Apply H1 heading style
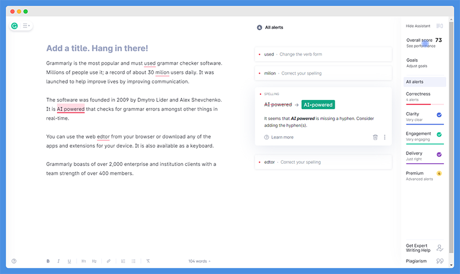This screenshot has width=460, height=274. click(83, 261)
